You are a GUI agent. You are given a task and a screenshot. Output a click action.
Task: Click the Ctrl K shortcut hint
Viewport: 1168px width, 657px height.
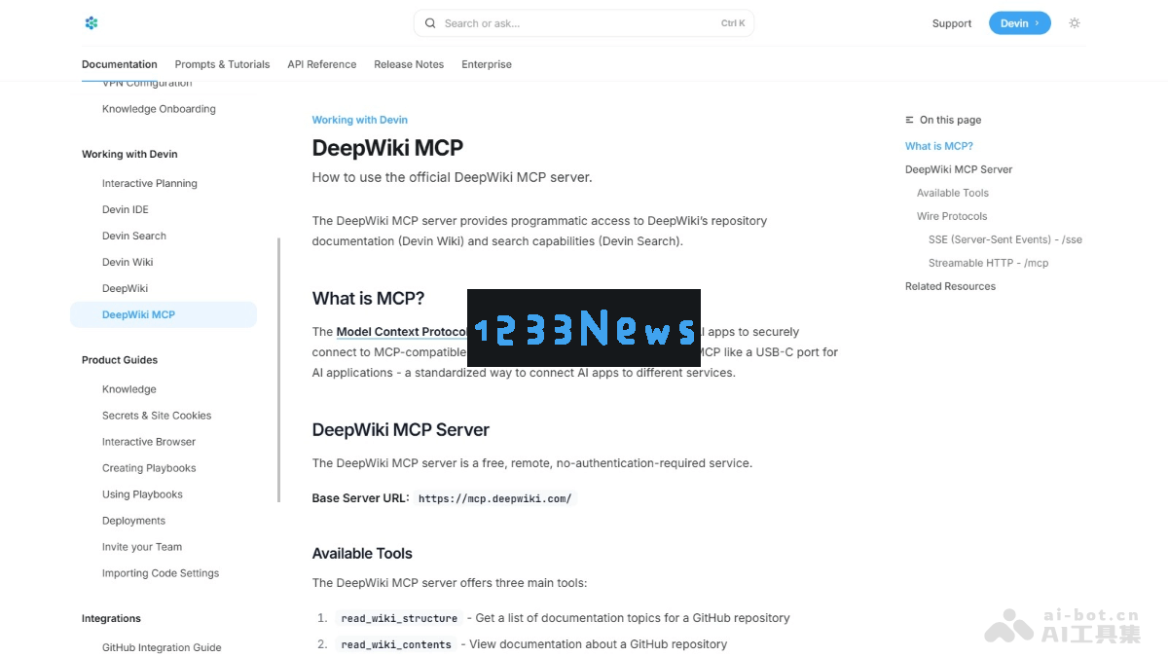tap(733, 23)
